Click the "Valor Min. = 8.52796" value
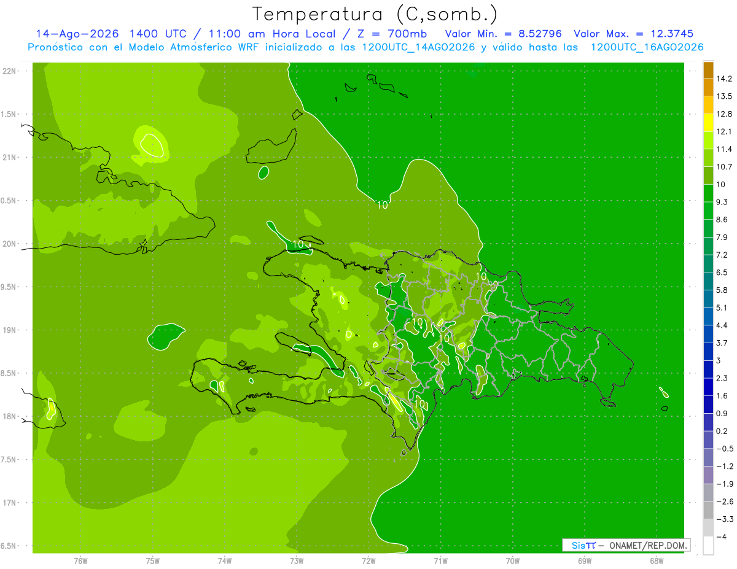 pos(504,34)
